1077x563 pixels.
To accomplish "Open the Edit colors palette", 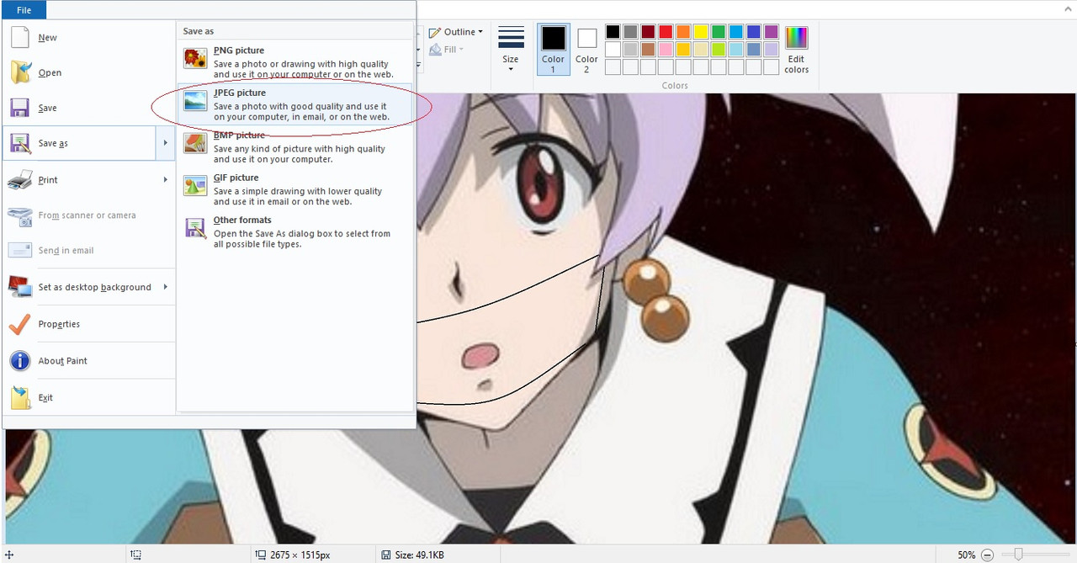I will click(x=796, y=50).
